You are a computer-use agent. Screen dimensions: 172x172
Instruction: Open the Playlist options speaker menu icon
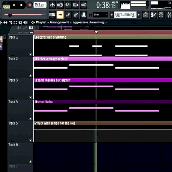[33, 23]
